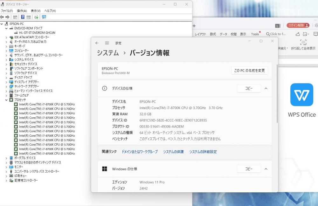Click the システム breadcrumb in Settings
This screenshot has width=318, height=206.
coord(108,53)
